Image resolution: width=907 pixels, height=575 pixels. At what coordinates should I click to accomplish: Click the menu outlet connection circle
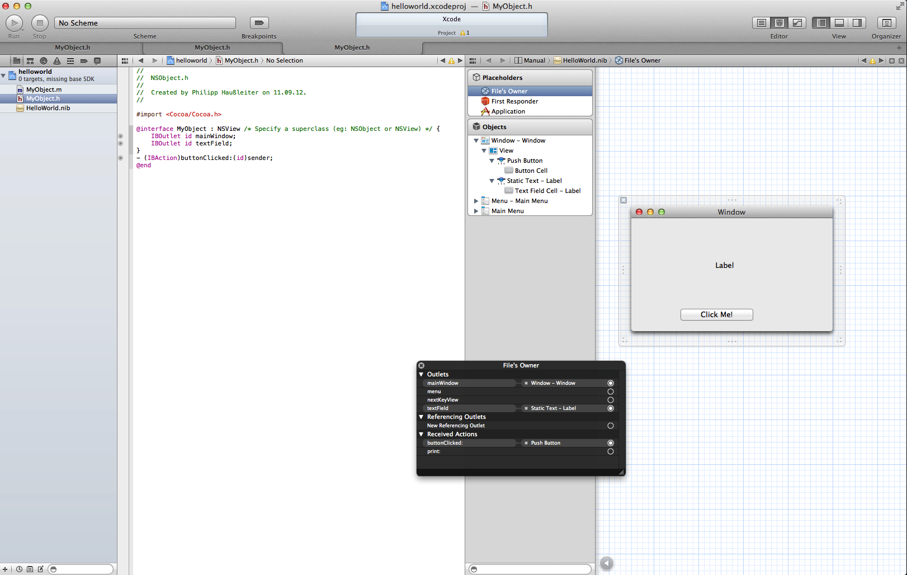pyautogui.click(x=611, y=392)
